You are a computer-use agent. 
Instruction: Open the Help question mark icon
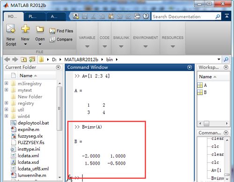[146, 16]
